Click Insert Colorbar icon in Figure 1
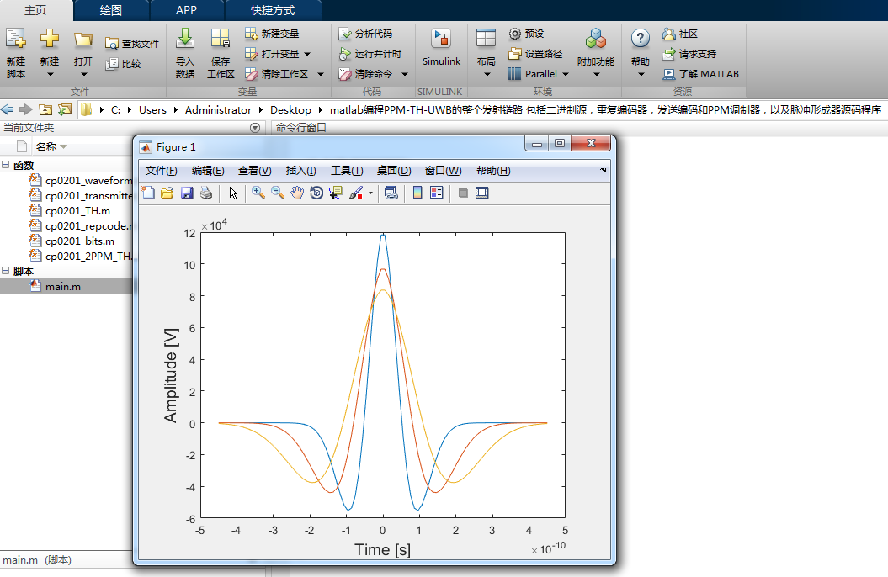Image resolution: width=888 pixels, height=577 pixels. coord(417,193)
